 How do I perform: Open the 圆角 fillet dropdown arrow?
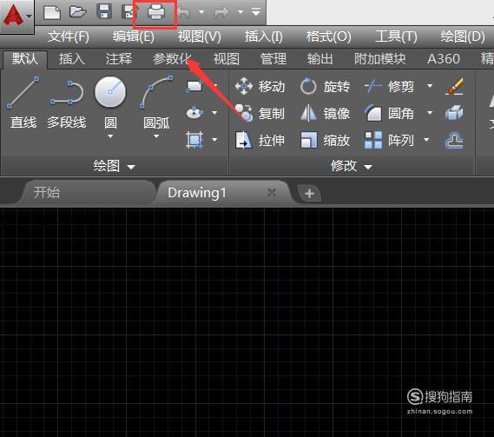point(430,113)
